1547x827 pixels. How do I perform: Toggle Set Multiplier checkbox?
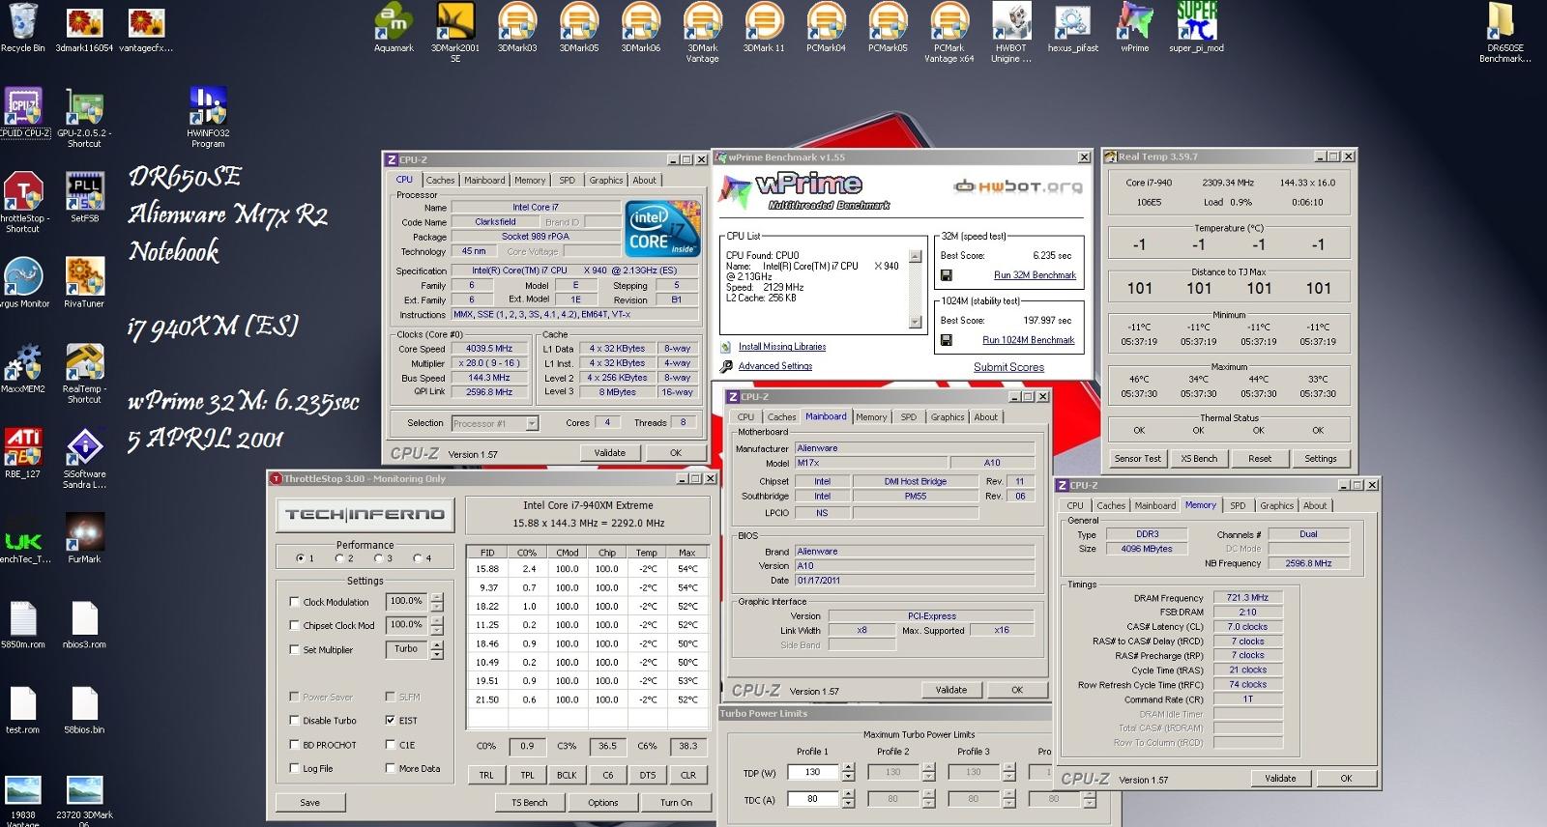[294, 649]
